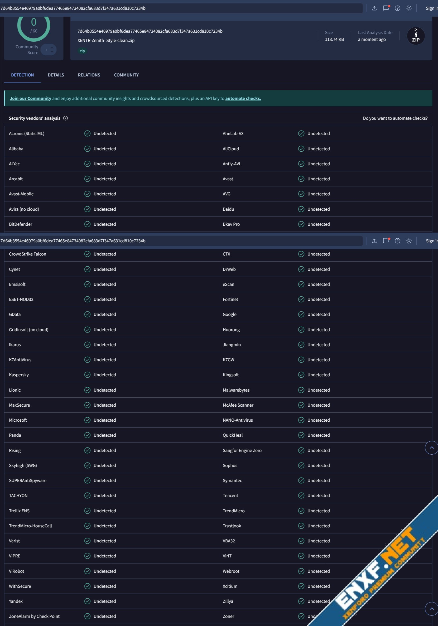Click the ZIP file type icon

[x=416, y=36]
